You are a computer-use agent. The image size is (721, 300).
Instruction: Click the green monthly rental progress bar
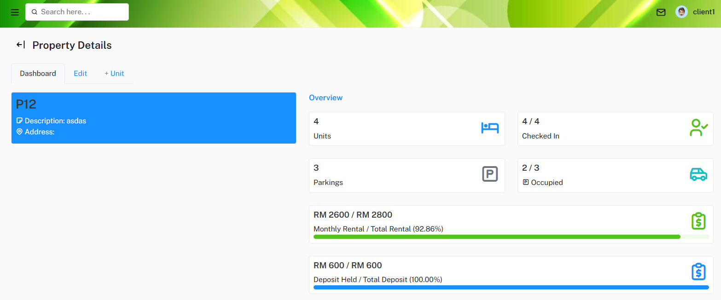tap(497, 237)
